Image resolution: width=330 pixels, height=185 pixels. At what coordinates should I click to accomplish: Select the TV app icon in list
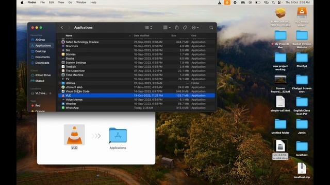pos(63,79)
